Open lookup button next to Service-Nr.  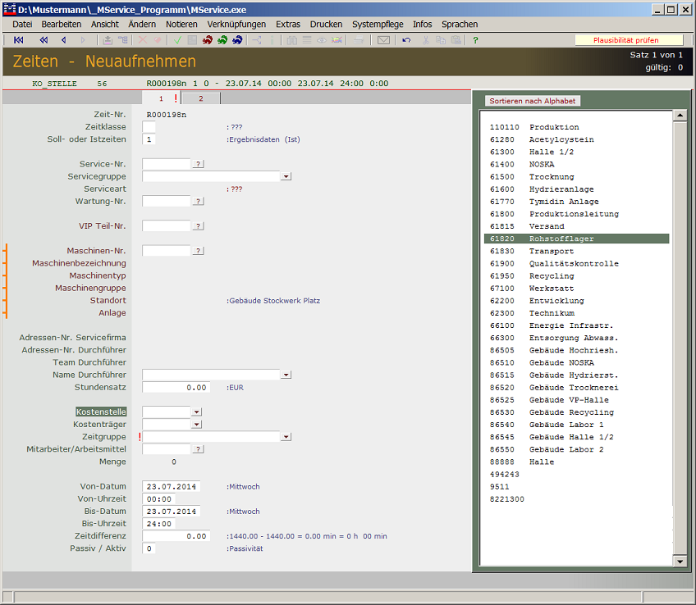coord(198,164)
